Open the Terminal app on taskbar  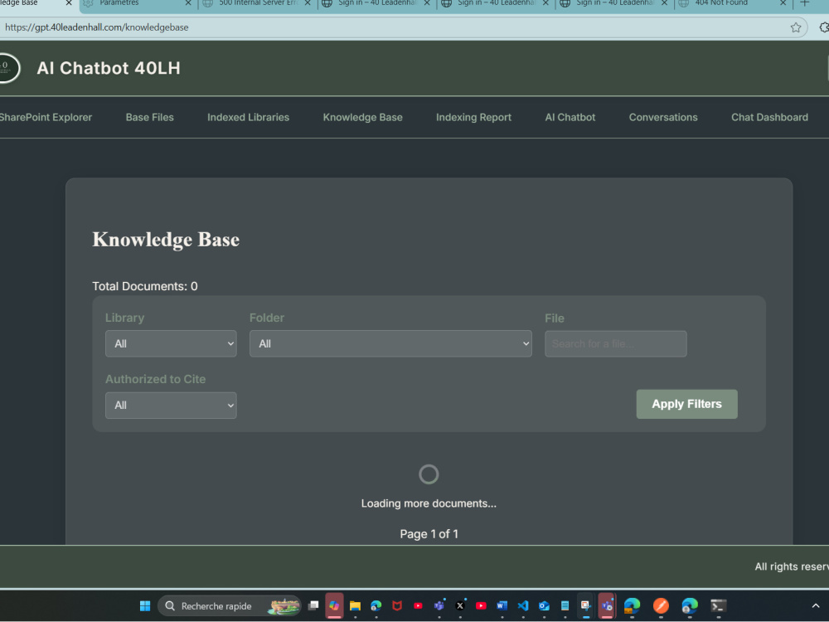click(x=719, y=605)
